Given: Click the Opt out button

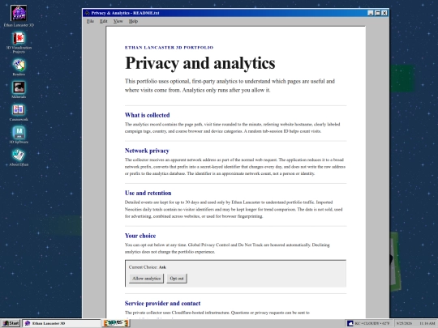Looking at the screenshot, I should [x=177, y=279].
